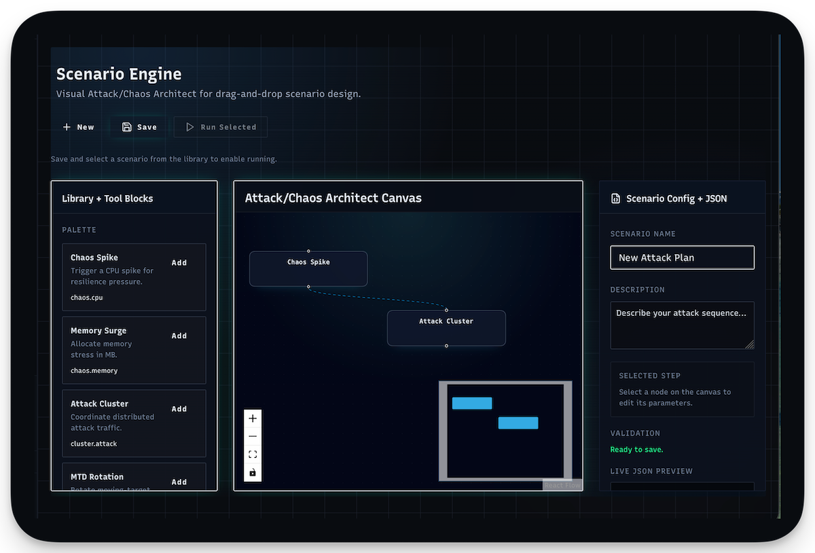Add the MTD Rotation block
Image resolution: width=815 pixels, height=553 pixels.
click(x=179, y=482)
